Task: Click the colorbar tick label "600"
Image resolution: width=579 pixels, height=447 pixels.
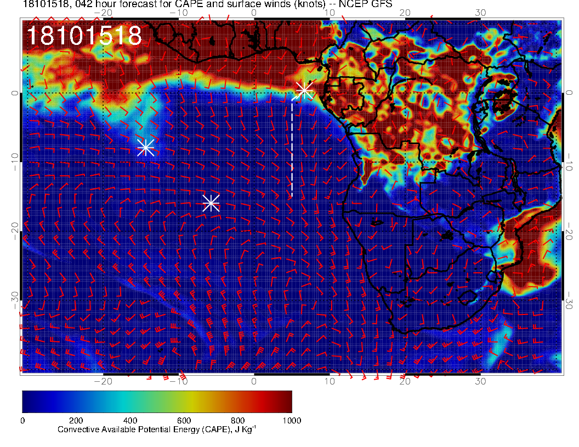Action: (184, 421)
